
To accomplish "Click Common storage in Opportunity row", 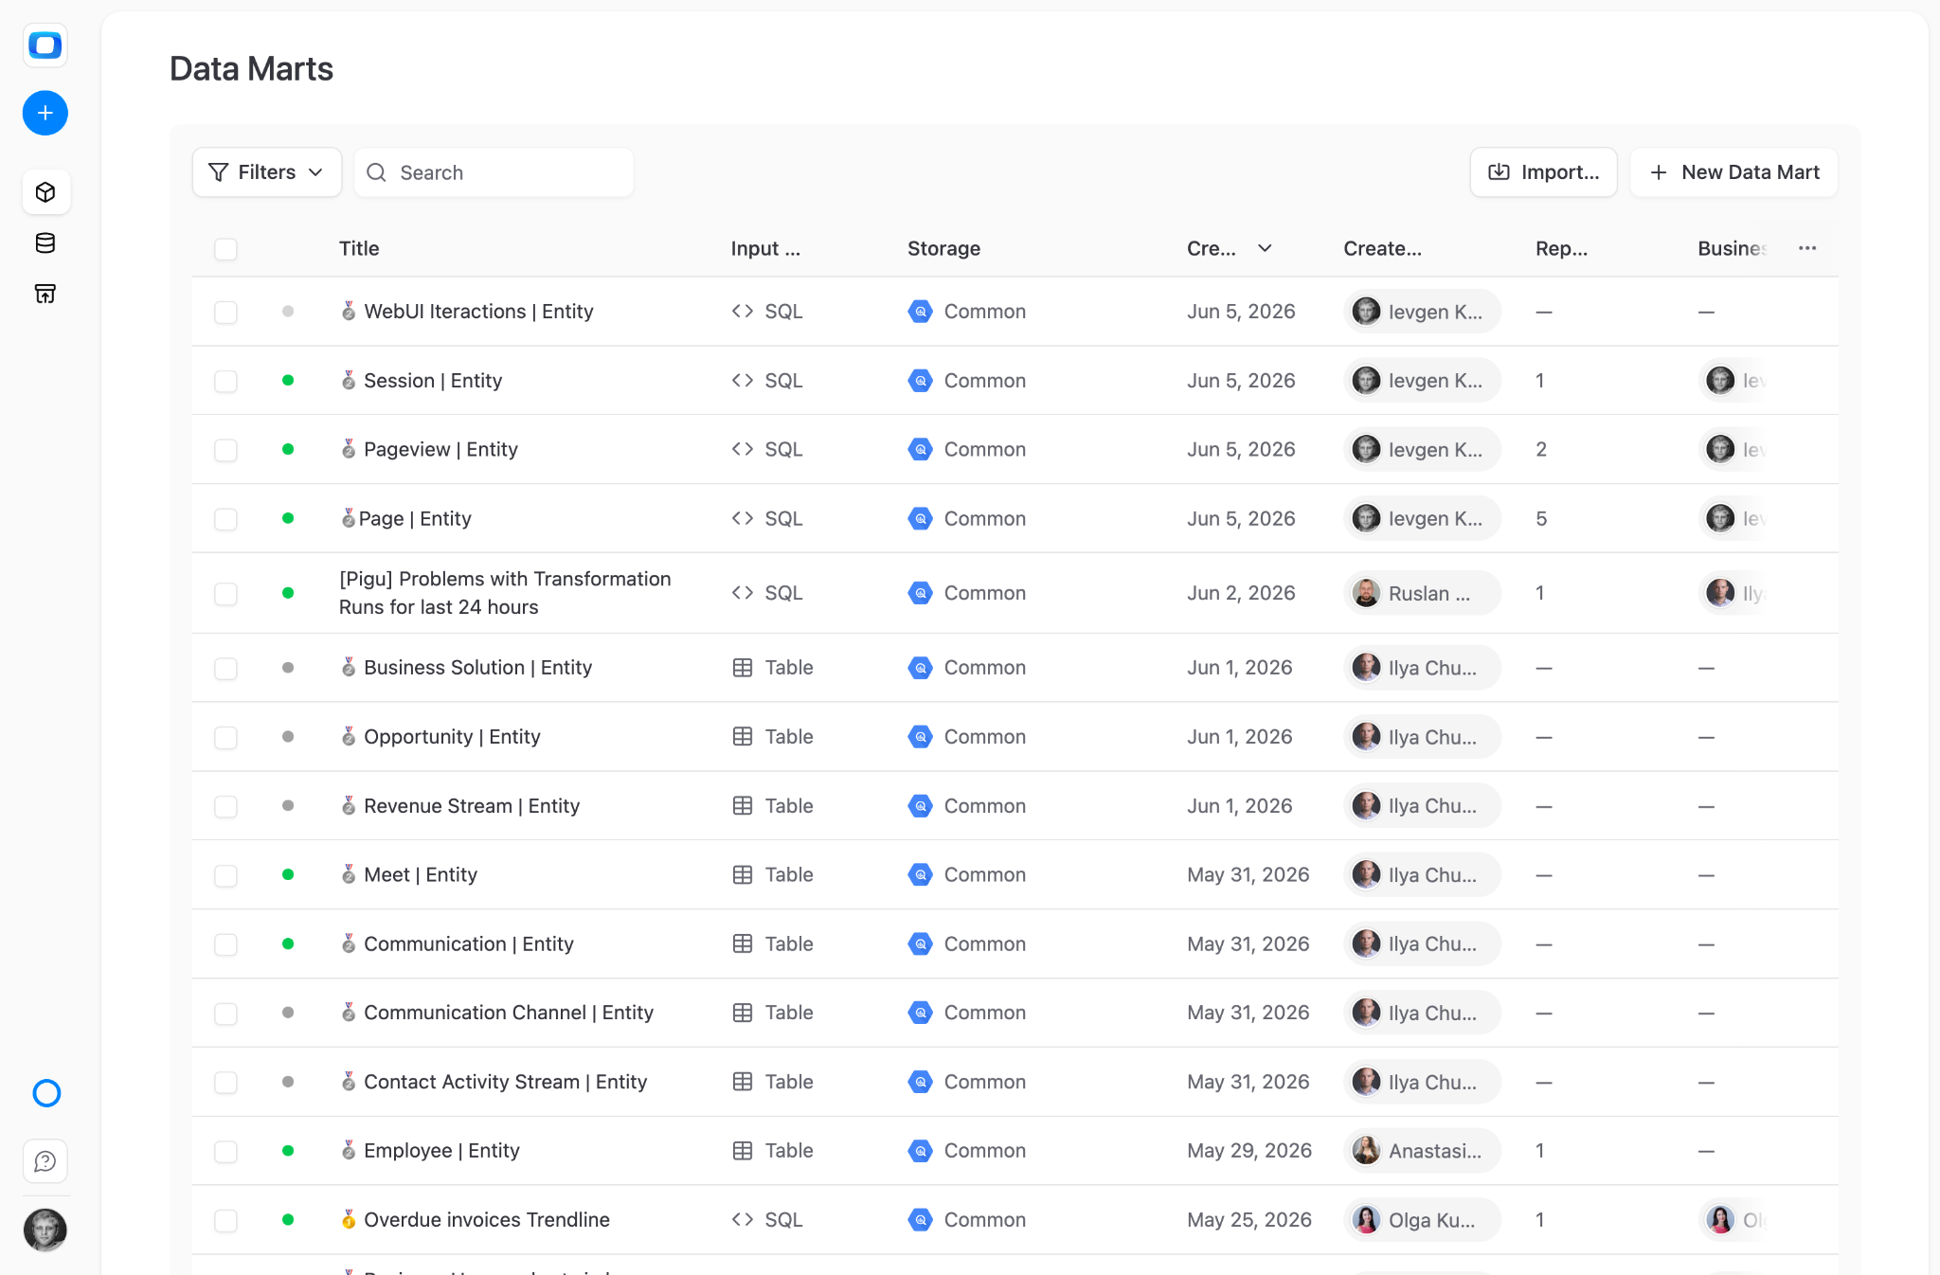I will click(967, 737).
